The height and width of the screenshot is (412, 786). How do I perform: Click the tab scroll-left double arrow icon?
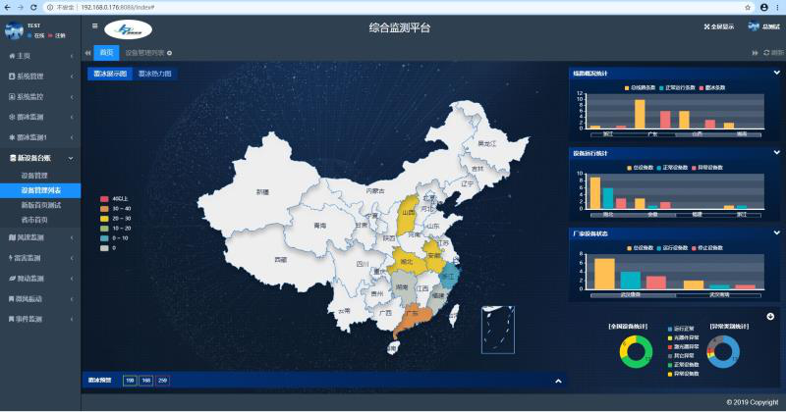[x=87, y=52]
